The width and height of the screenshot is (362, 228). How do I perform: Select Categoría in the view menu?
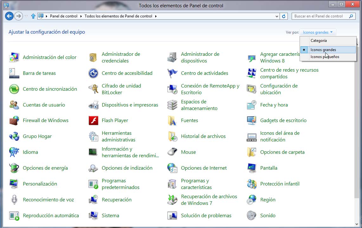pyautogui.click(x=328, y=41)
